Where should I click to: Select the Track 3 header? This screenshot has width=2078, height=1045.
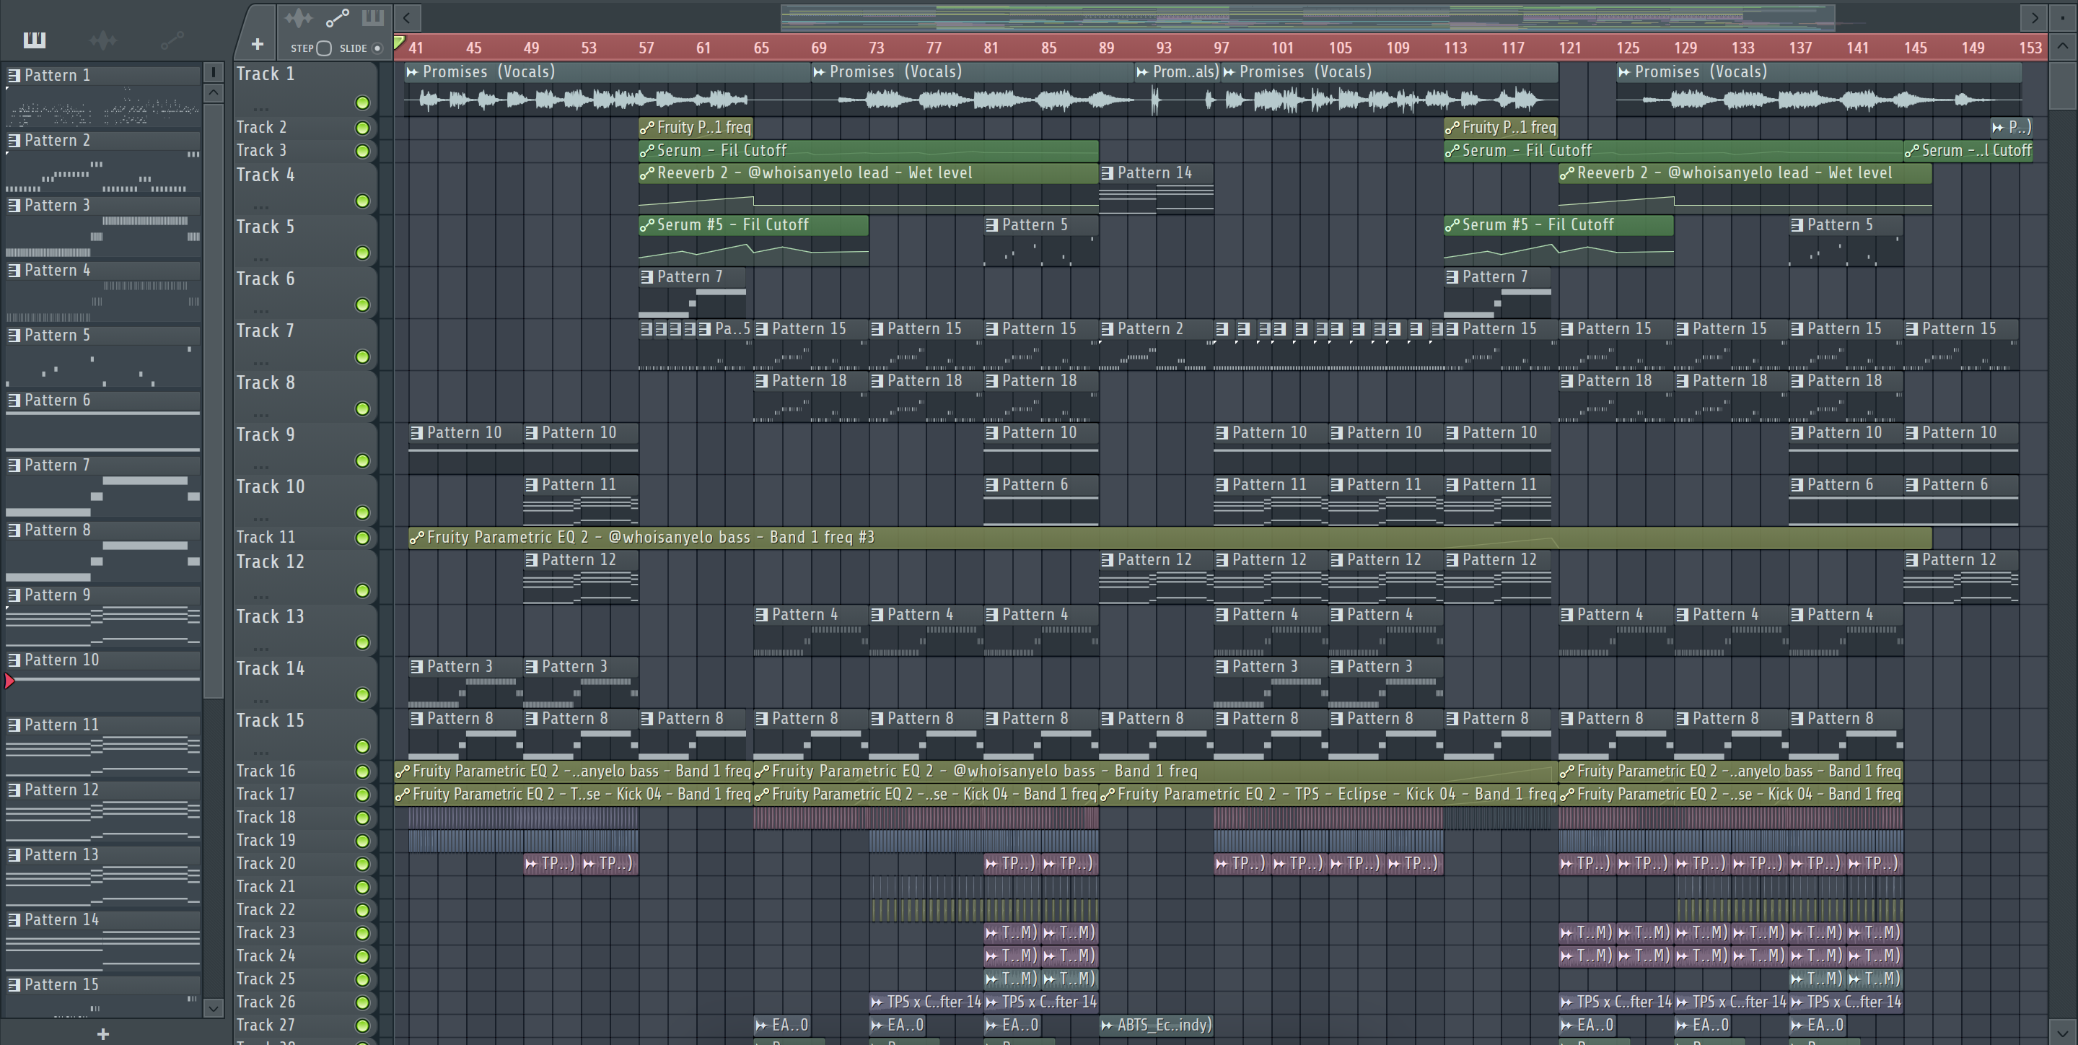click(305, 151)
